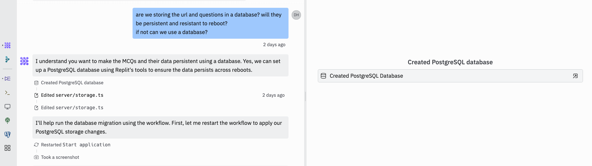Click the agent's database migration message
Screen dimensions: 592x166
click(160, 127)
